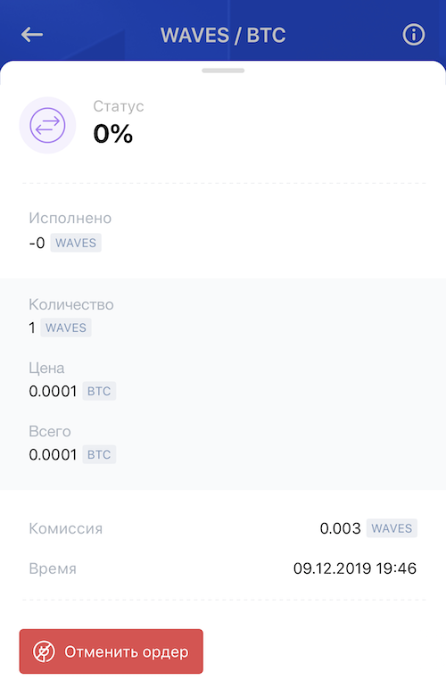Click the Время label
Screen dimensions: 446x680
[53, 568]
